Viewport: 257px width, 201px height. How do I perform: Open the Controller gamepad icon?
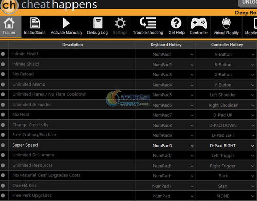point(199,23)
